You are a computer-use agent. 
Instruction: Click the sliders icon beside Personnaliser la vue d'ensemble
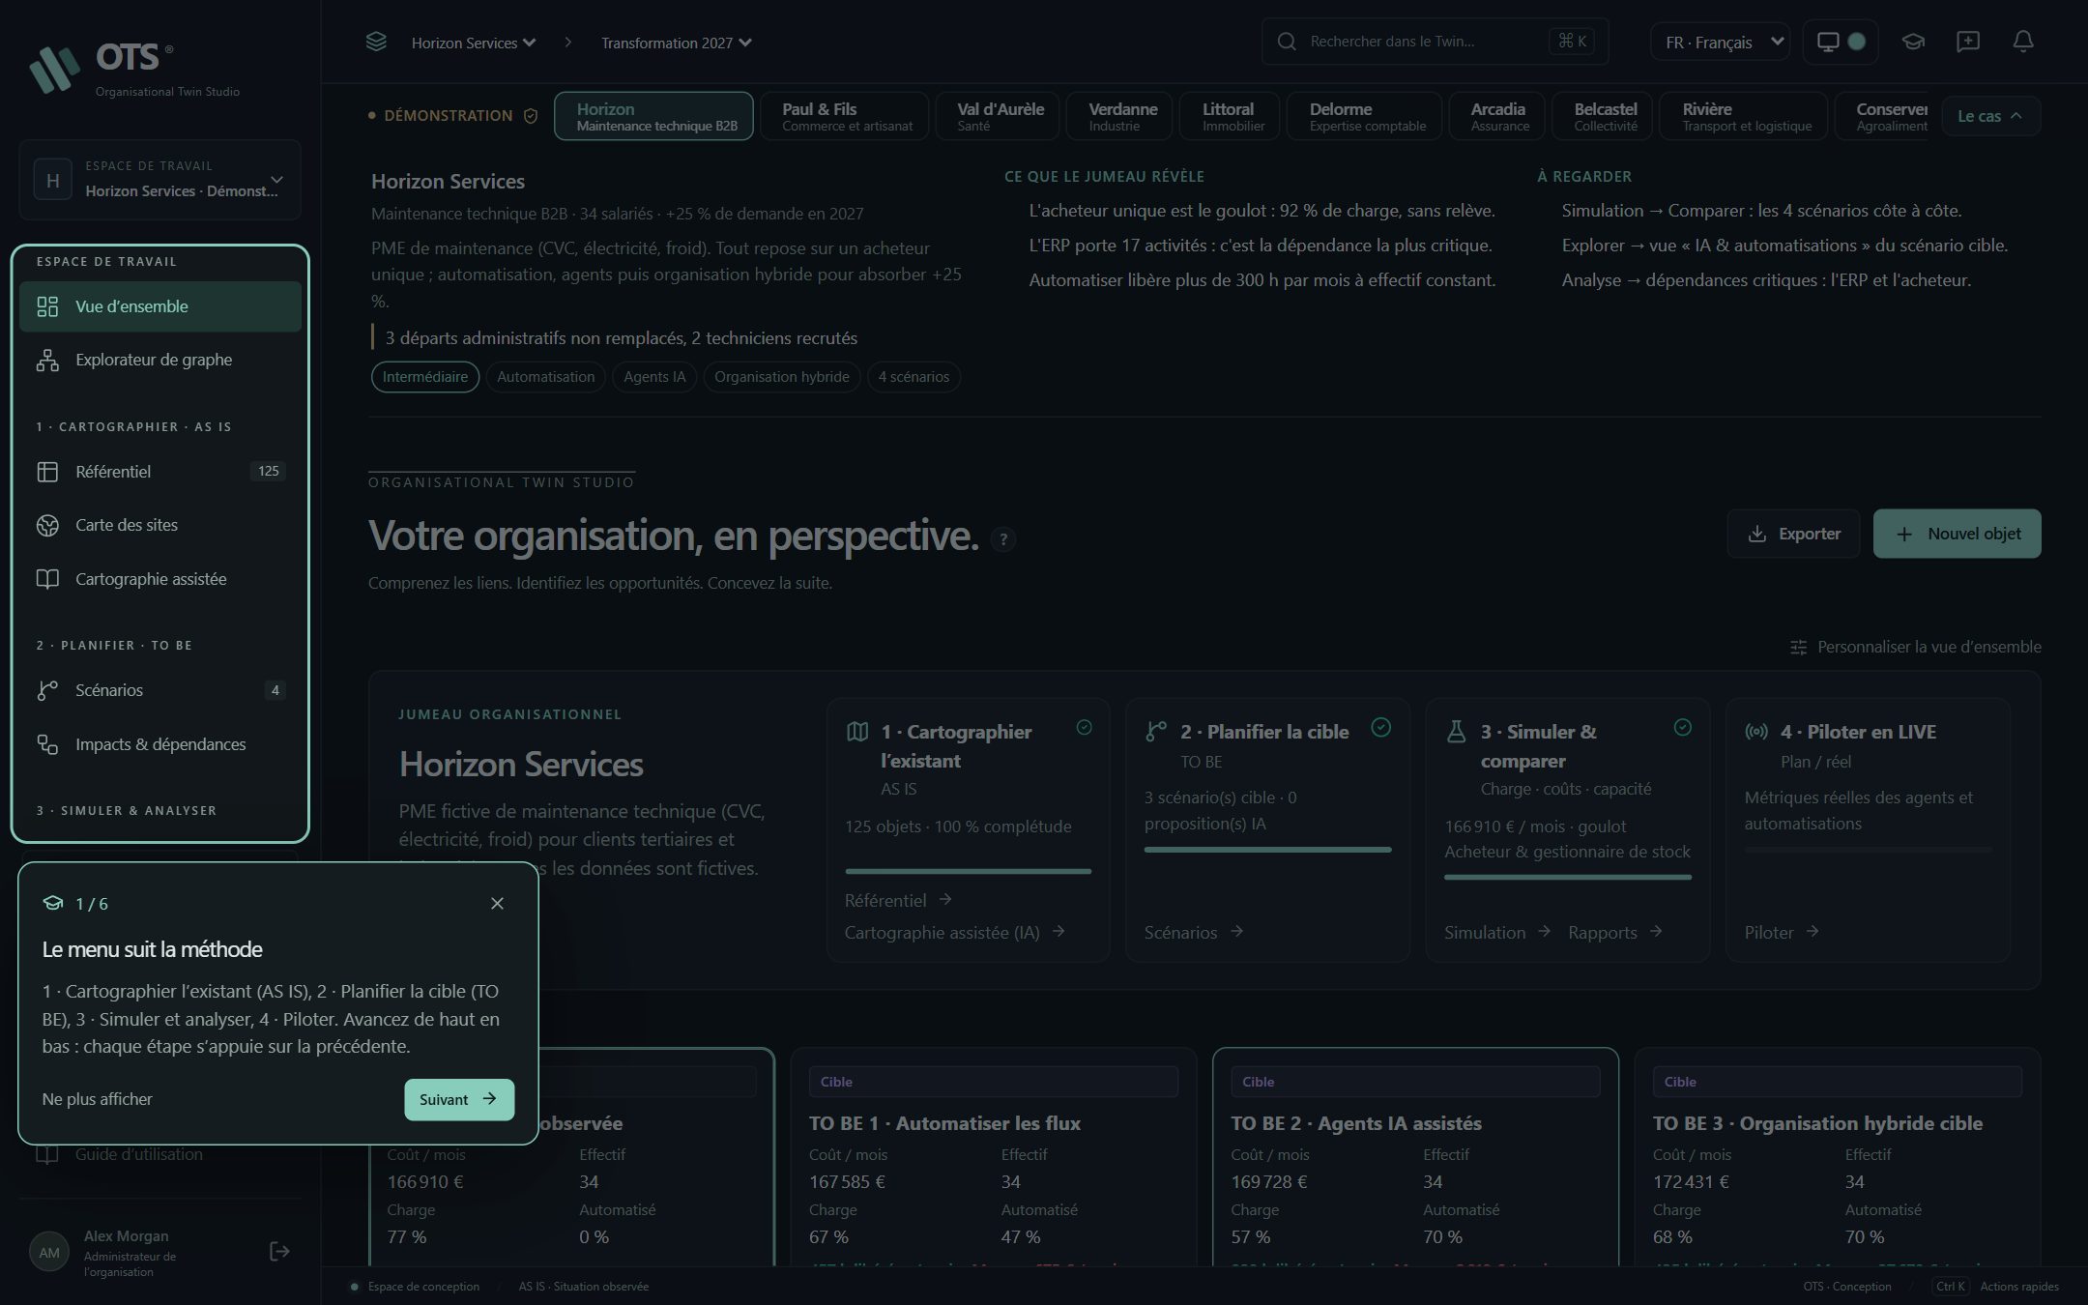1798,648
